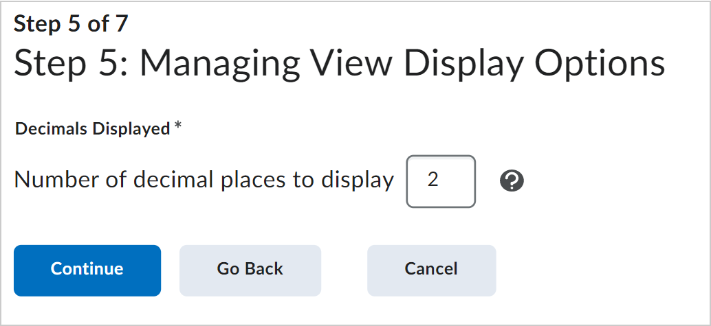Screen dimensions: 711x326
Task: Abort the wizard using the Cancel button
Action: 432,270
